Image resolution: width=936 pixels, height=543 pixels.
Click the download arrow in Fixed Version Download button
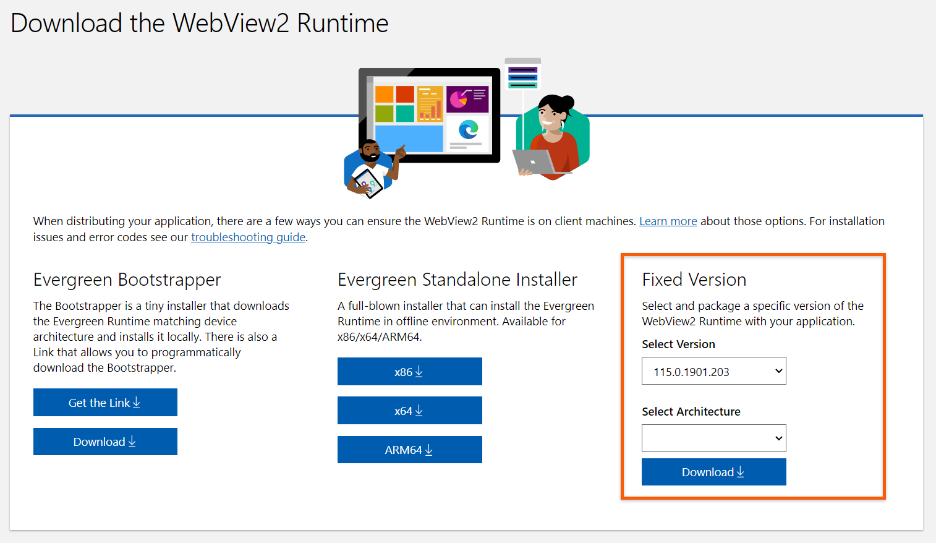coord(741,472)
